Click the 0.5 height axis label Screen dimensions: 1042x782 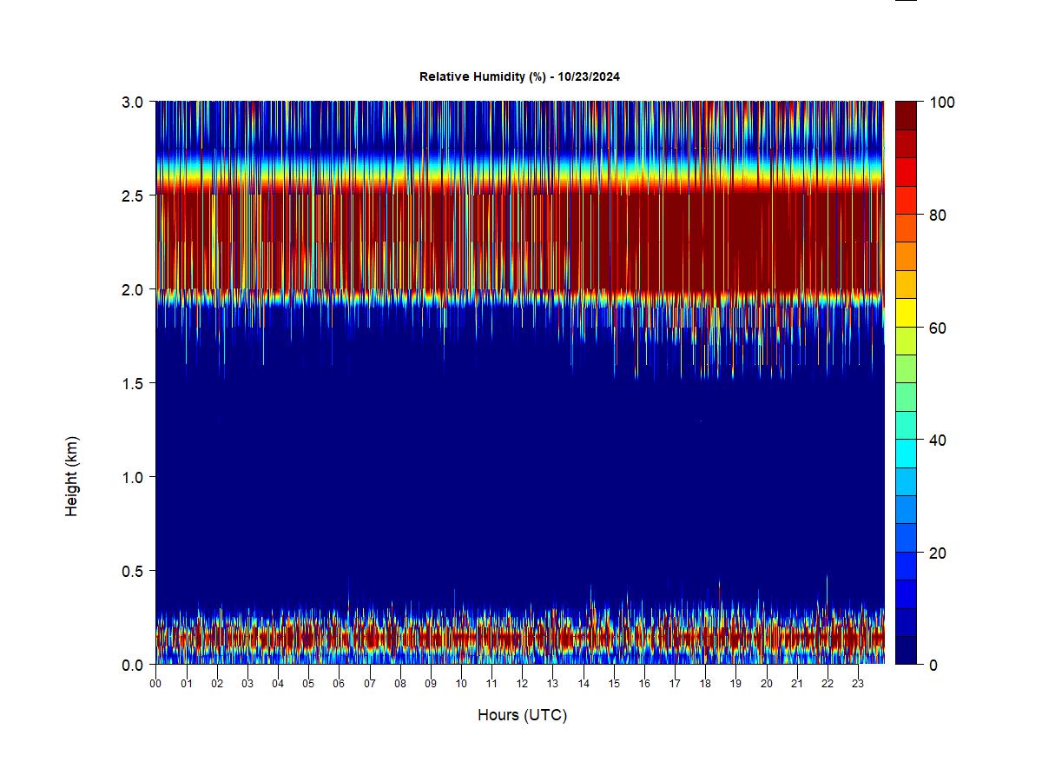click(133, 571)
